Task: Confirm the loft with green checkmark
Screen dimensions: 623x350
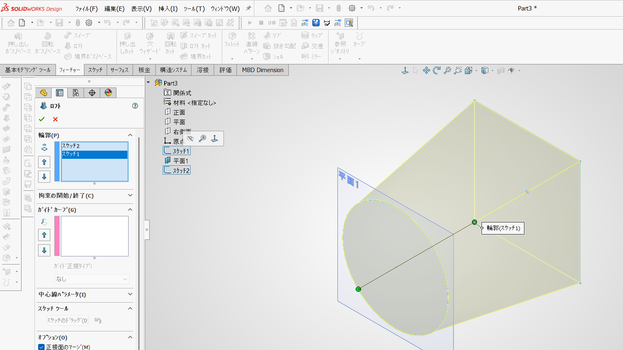Action: point(42,119)
